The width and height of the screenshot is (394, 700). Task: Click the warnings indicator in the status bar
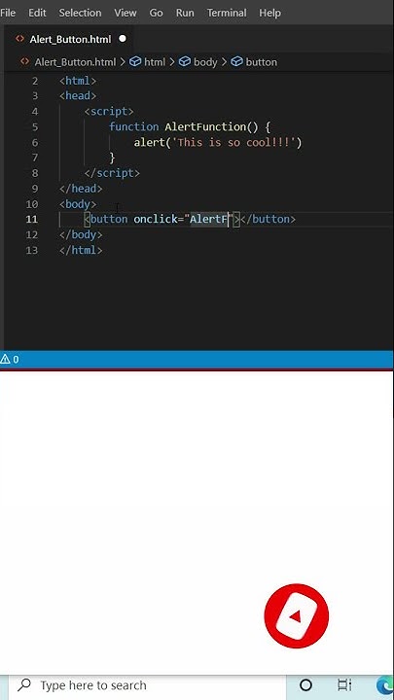click(10, 359)
